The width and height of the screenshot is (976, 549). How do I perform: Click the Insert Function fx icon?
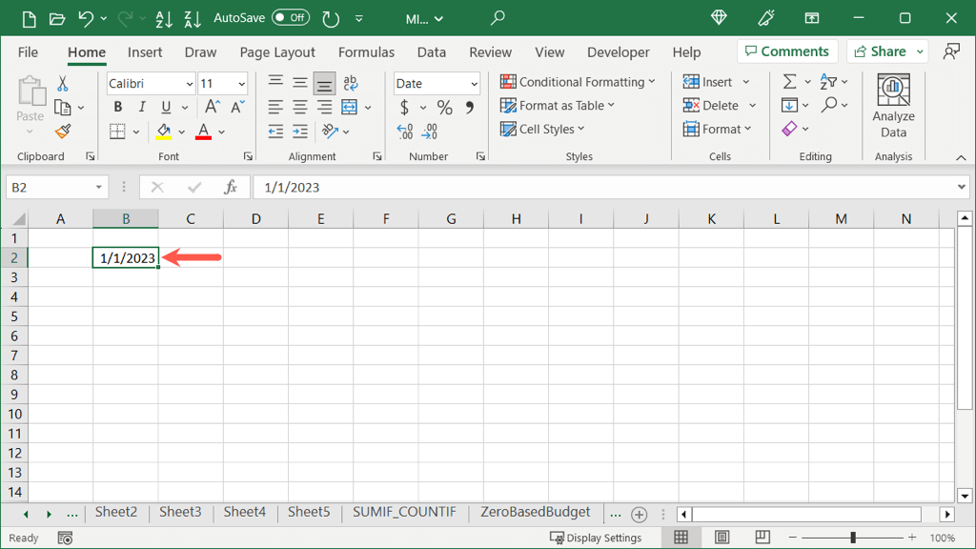[x=231, y=188]
